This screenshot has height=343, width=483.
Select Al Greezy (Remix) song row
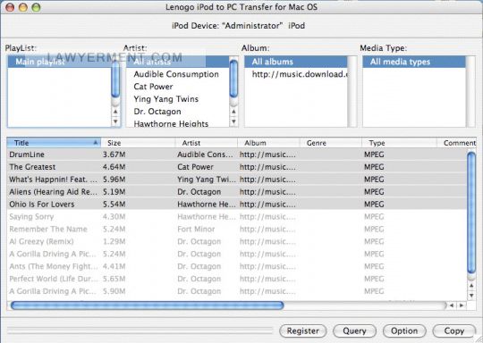coord(236,241)
